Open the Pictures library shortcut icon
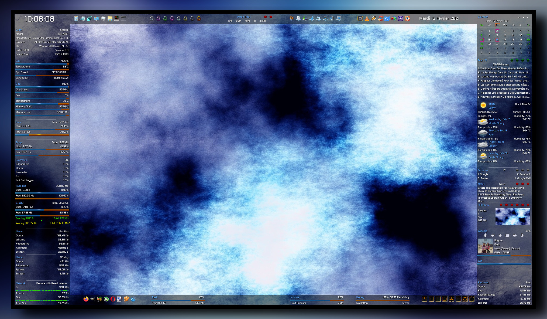Viewport: 547px width, 319px height. pos(318,18)
